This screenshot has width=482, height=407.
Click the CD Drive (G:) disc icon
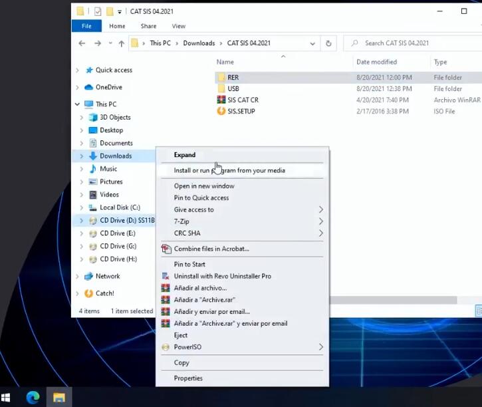[93, 247]
